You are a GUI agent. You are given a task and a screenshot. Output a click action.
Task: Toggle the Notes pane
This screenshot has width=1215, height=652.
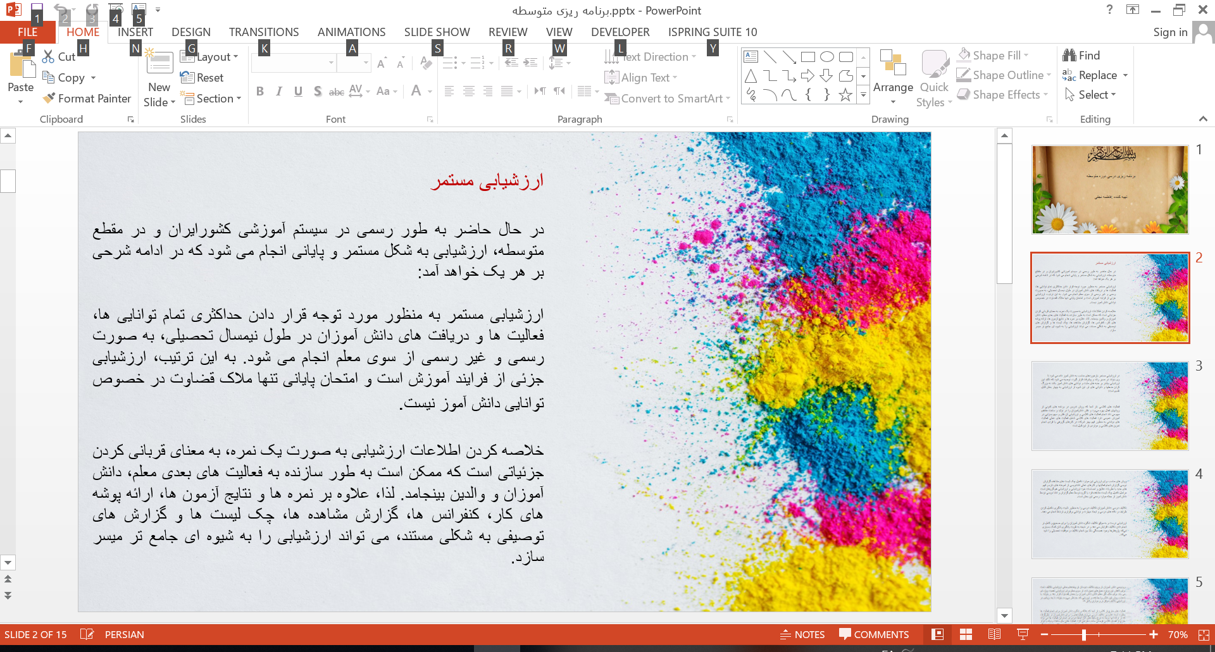click(802, 634)
